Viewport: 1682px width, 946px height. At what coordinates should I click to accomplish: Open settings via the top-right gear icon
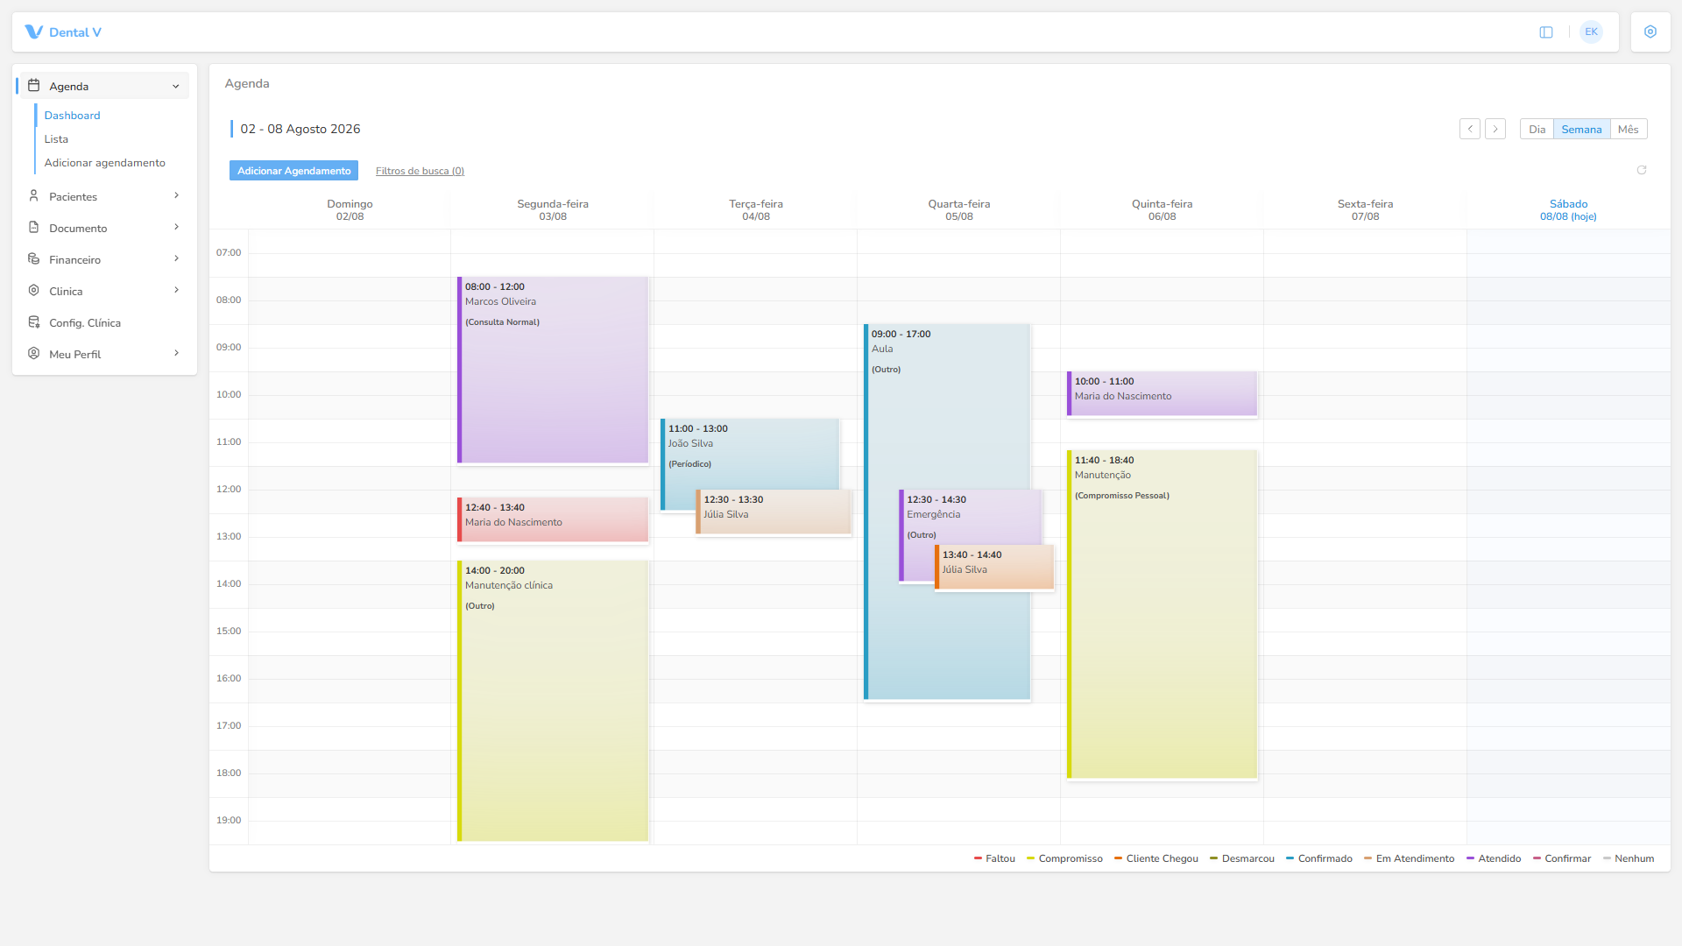tap(1650, 32)
